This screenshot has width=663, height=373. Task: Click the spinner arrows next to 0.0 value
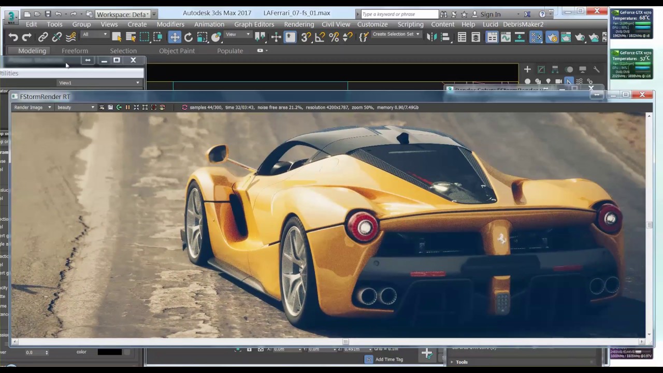click(x=47, y=352)
